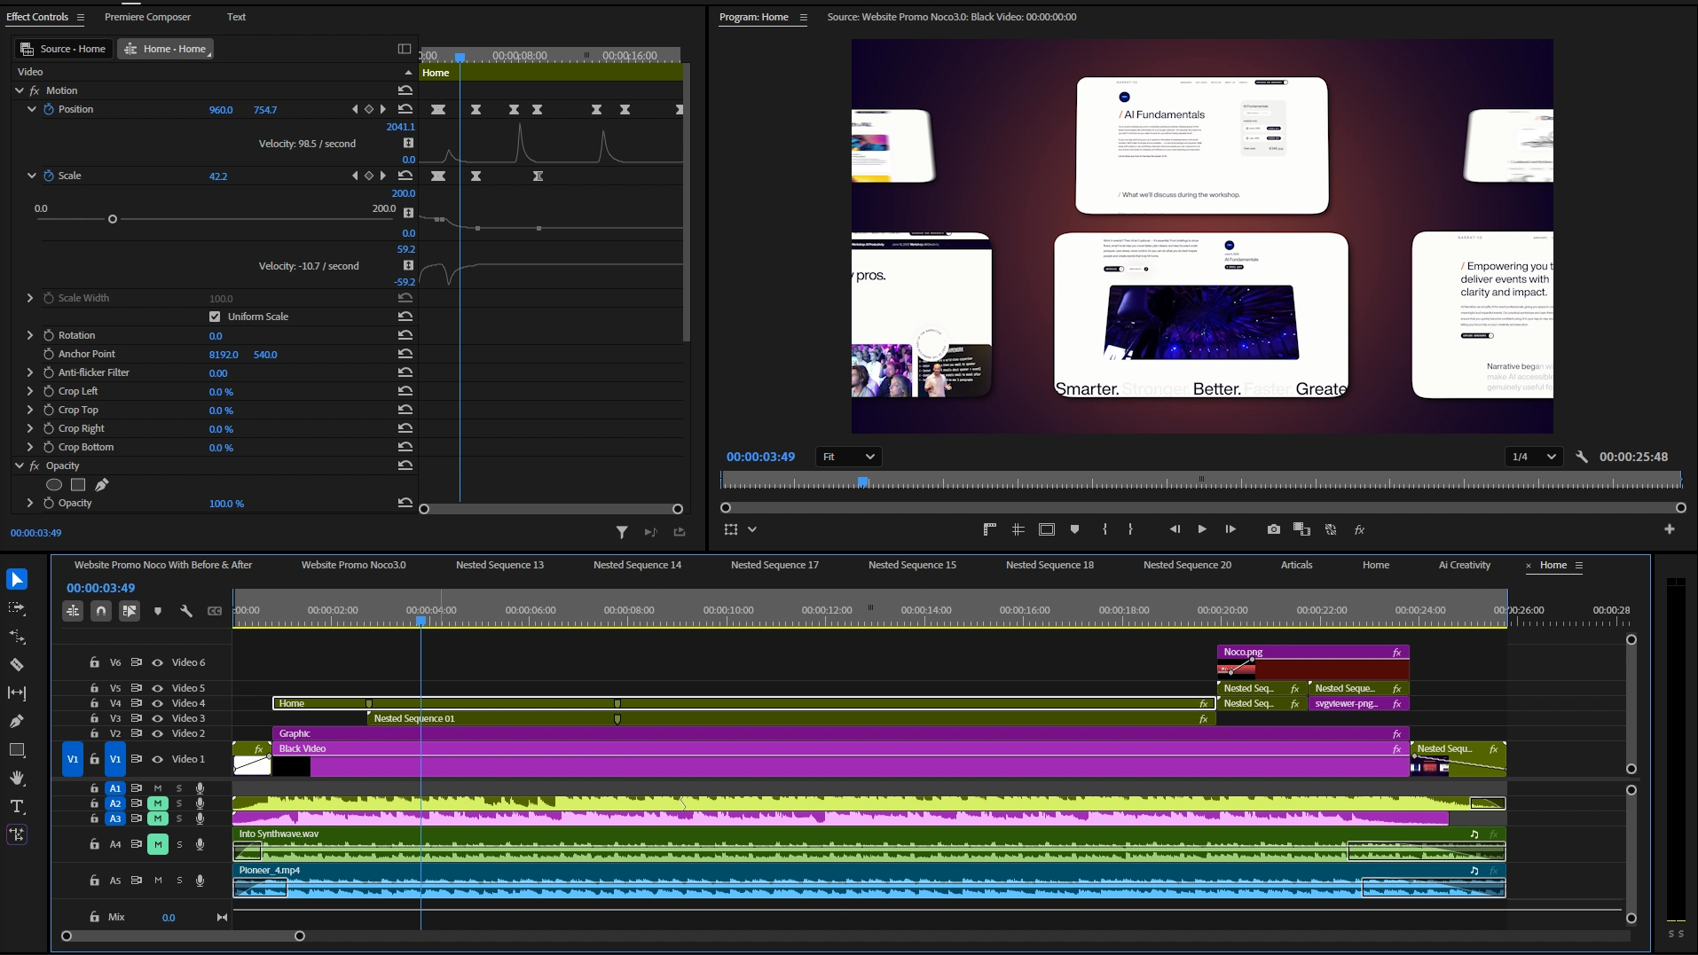Hide the Video 2 track with its eye icon
The width and height of the screenshot is (1698, 955).
click(157, 733)
